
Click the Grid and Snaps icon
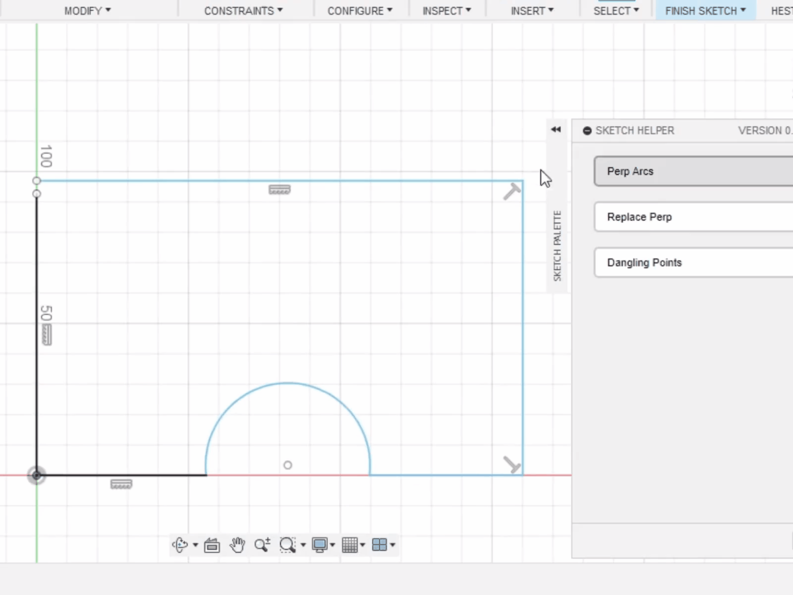click(x=350, y=545)
